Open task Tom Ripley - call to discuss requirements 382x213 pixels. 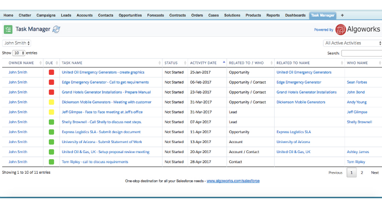pyautogui.click(x=95, y=162)
